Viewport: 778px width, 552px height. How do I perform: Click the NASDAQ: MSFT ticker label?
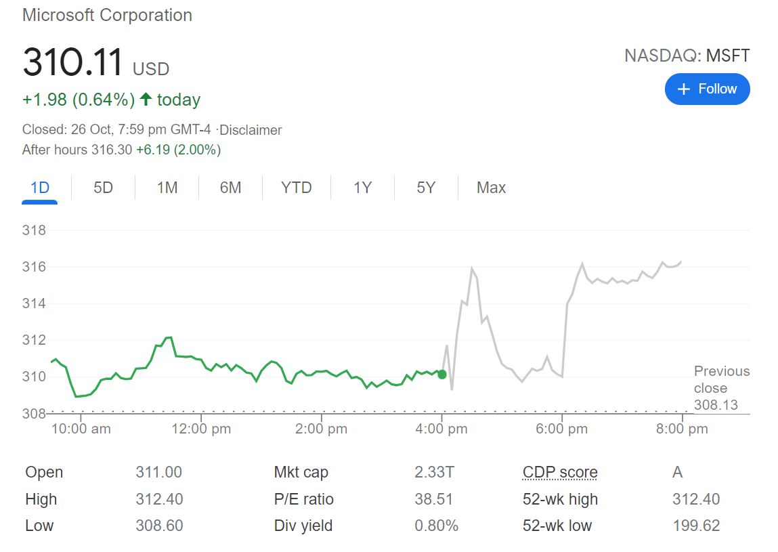pos(687,56)
